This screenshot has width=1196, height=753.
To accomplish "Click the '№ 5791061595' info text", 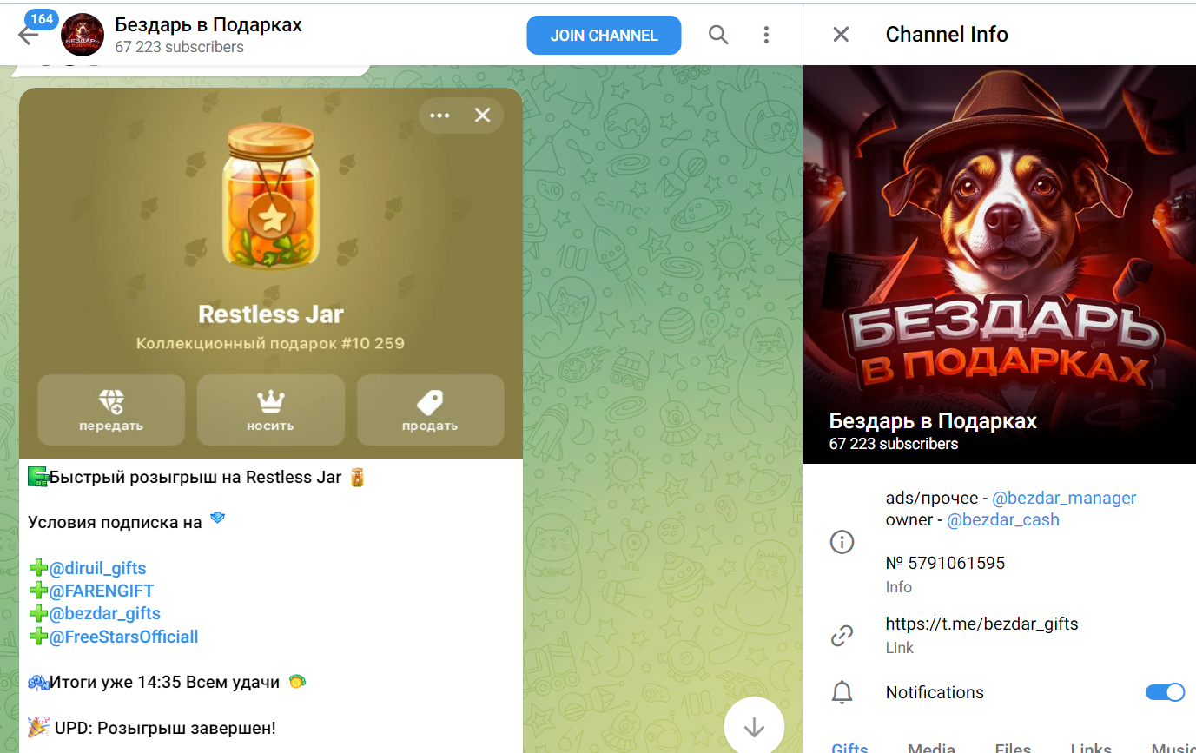I will point(945,563).
